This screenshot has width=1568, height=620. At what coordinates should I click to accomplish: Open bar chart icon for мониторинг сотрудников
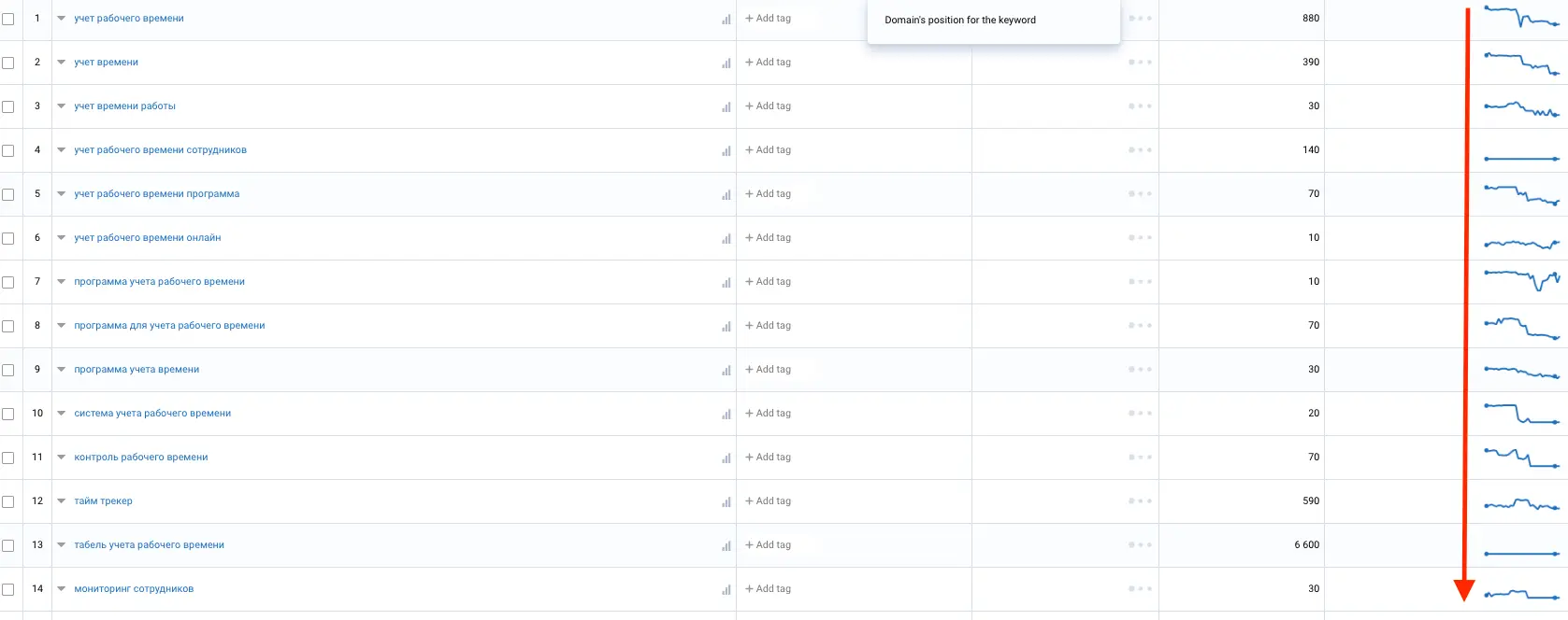pyautogui.click(x=726, y=590)
